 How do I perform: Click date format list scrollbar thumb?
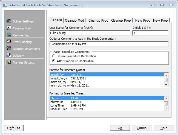click(166, 80)
